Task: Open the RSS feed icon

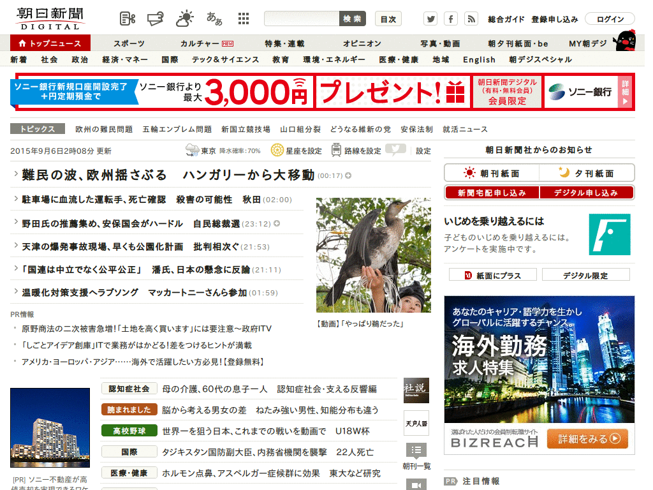Action: click(471, 19)
